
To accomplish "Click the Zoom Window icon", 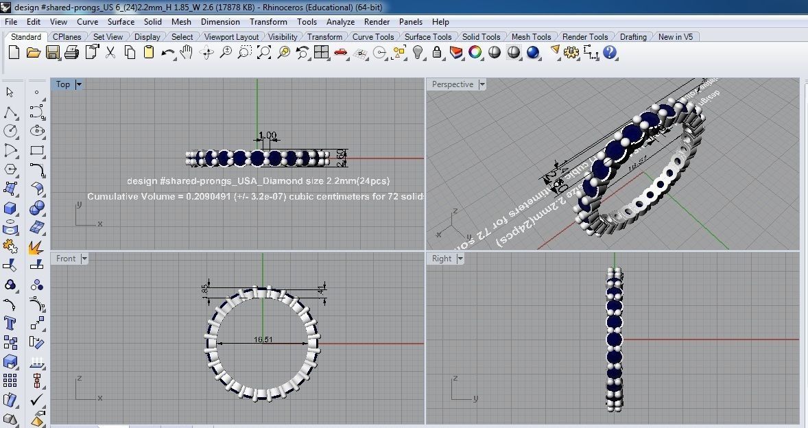I will pyautogui.click(x=245, y=52).
